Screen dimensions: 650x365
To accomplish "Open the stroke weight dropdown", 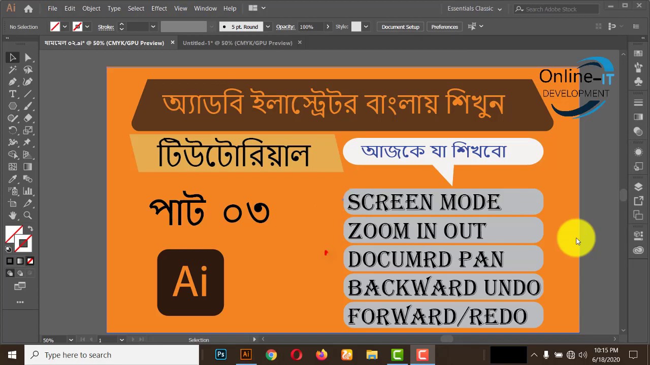I will pos(153,26).
